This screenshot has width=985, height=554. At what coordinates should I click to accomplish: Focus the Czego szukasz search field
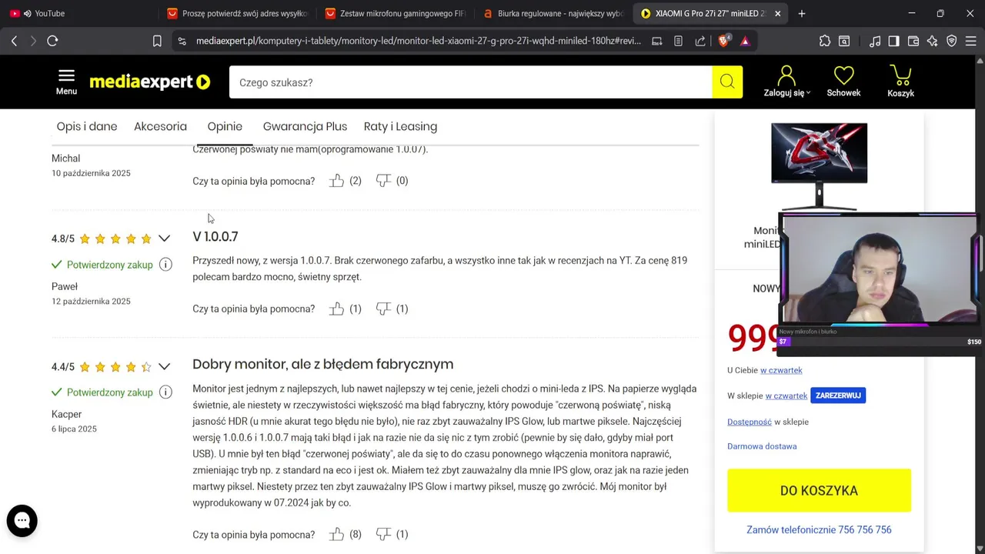coord(470,82)
